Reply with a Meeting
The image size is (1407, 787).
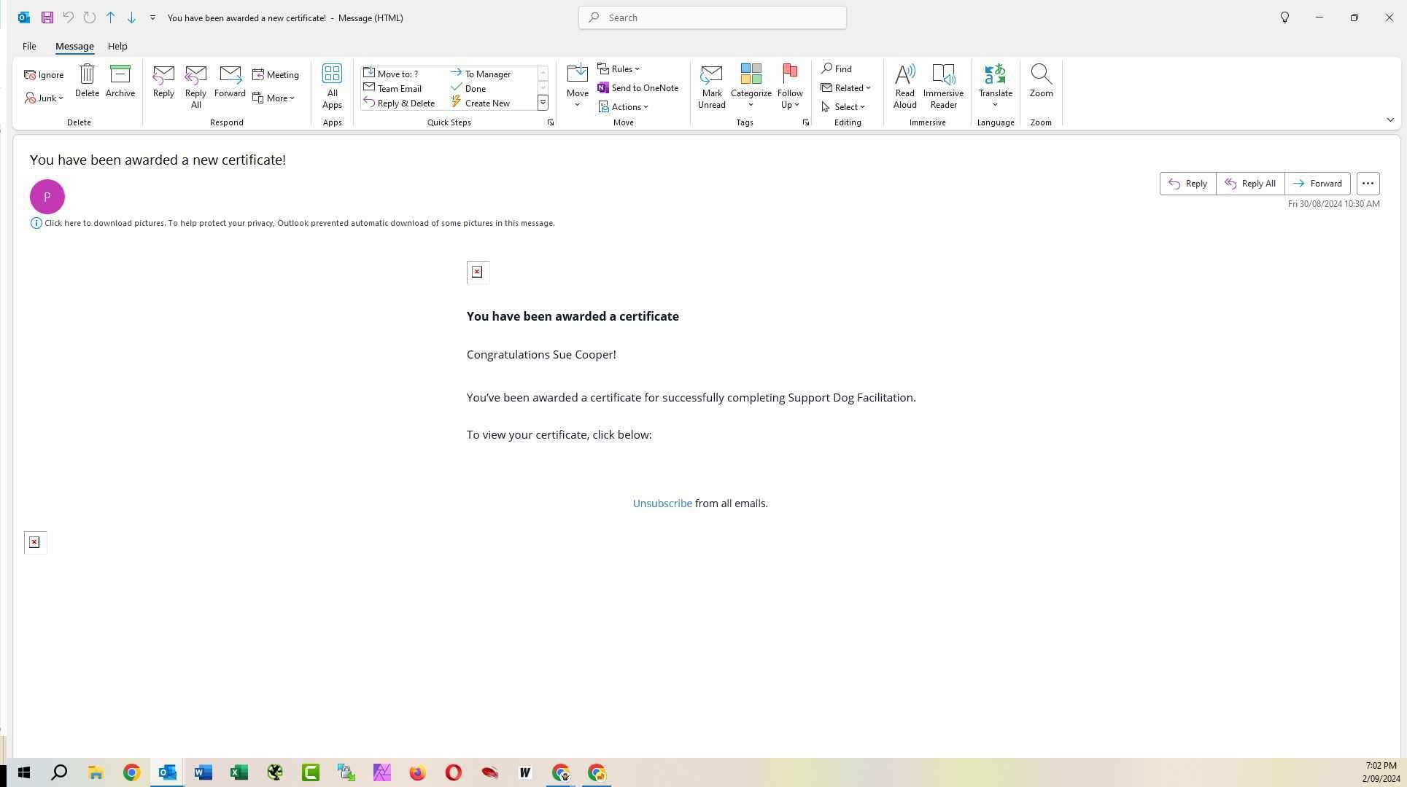tap(276, 75)
